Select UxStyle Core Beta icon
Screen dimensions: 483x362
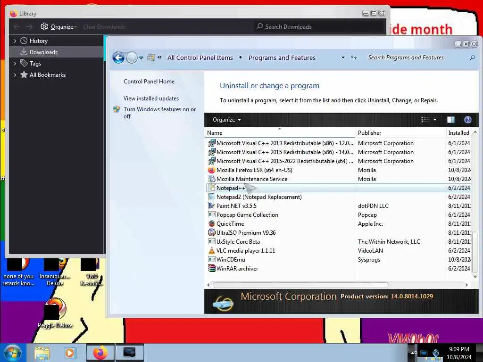tap(212, 241)
